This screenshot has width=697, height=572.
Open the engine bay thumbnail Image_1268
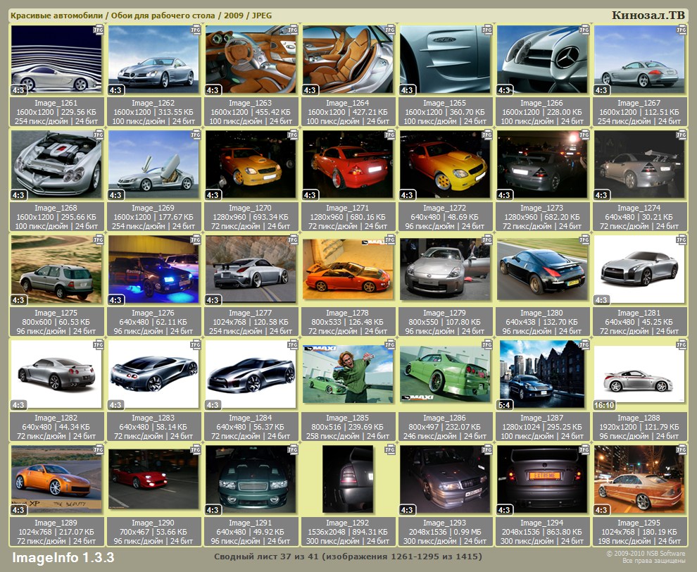56,165
